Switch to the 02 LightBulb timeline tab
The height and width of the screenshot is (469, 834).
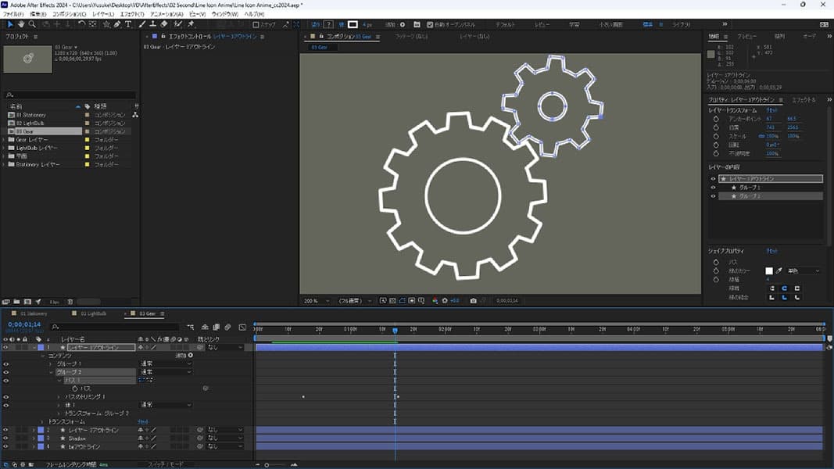click(95, 313)
